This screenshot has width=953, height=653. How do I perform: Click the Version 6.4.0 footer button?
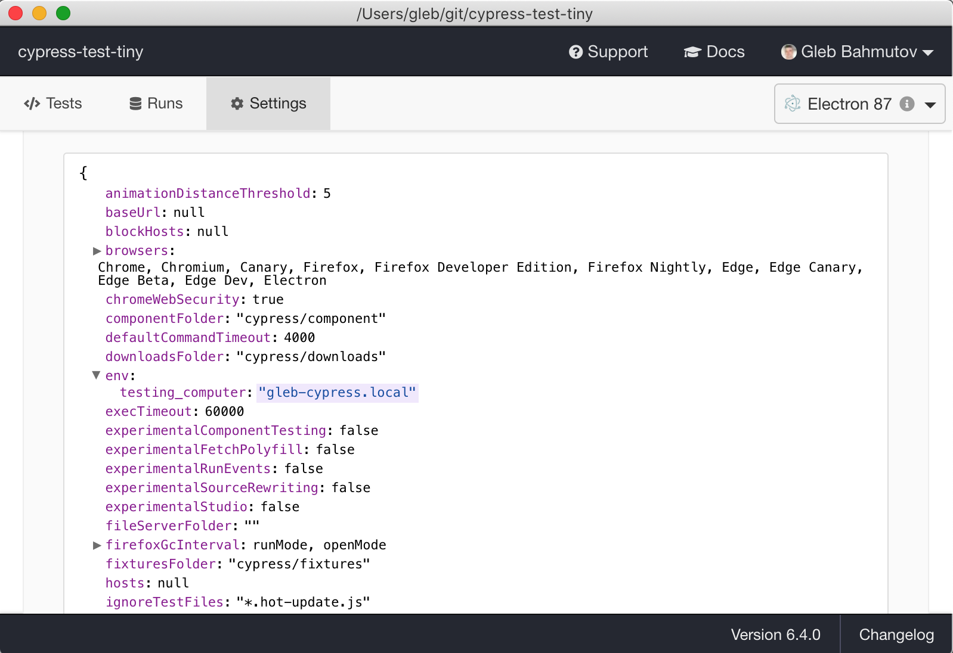tap(776, 635)
